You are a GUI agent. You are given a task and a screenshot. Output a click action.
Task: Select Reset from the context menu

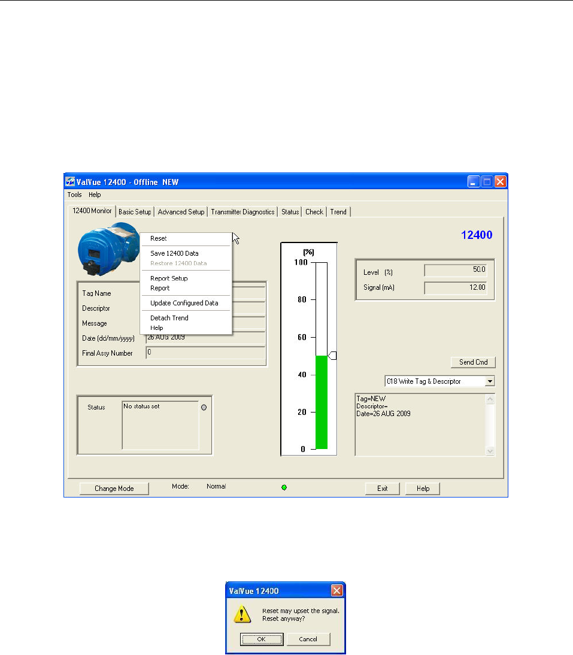click(186, 238)
